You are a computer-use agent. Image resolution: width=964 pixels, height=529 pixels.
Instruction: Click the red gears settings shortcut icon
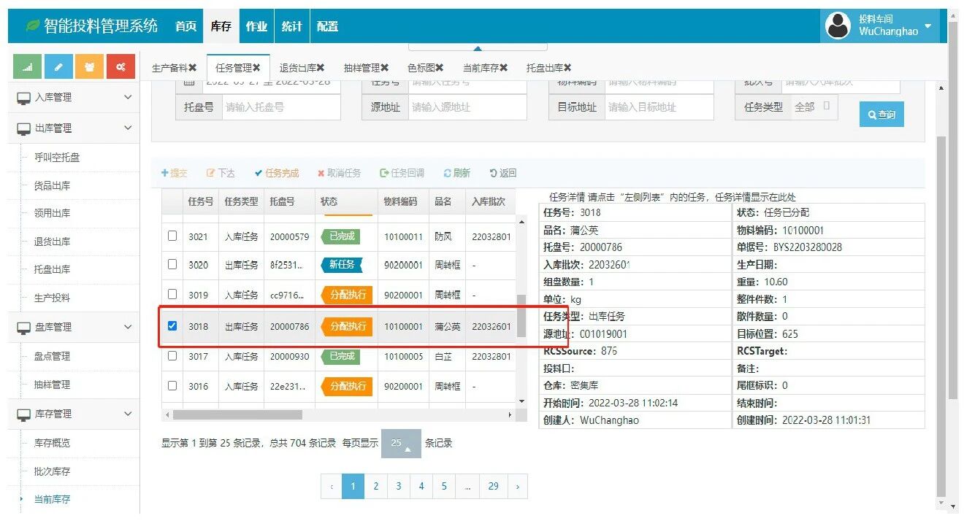[120, 66]
